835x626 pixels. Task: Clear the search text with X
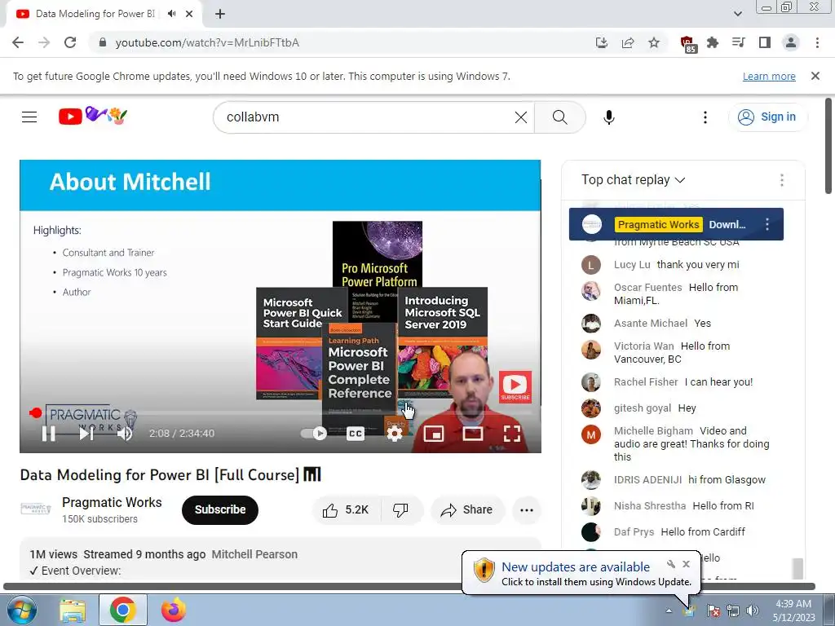[521, 117]
